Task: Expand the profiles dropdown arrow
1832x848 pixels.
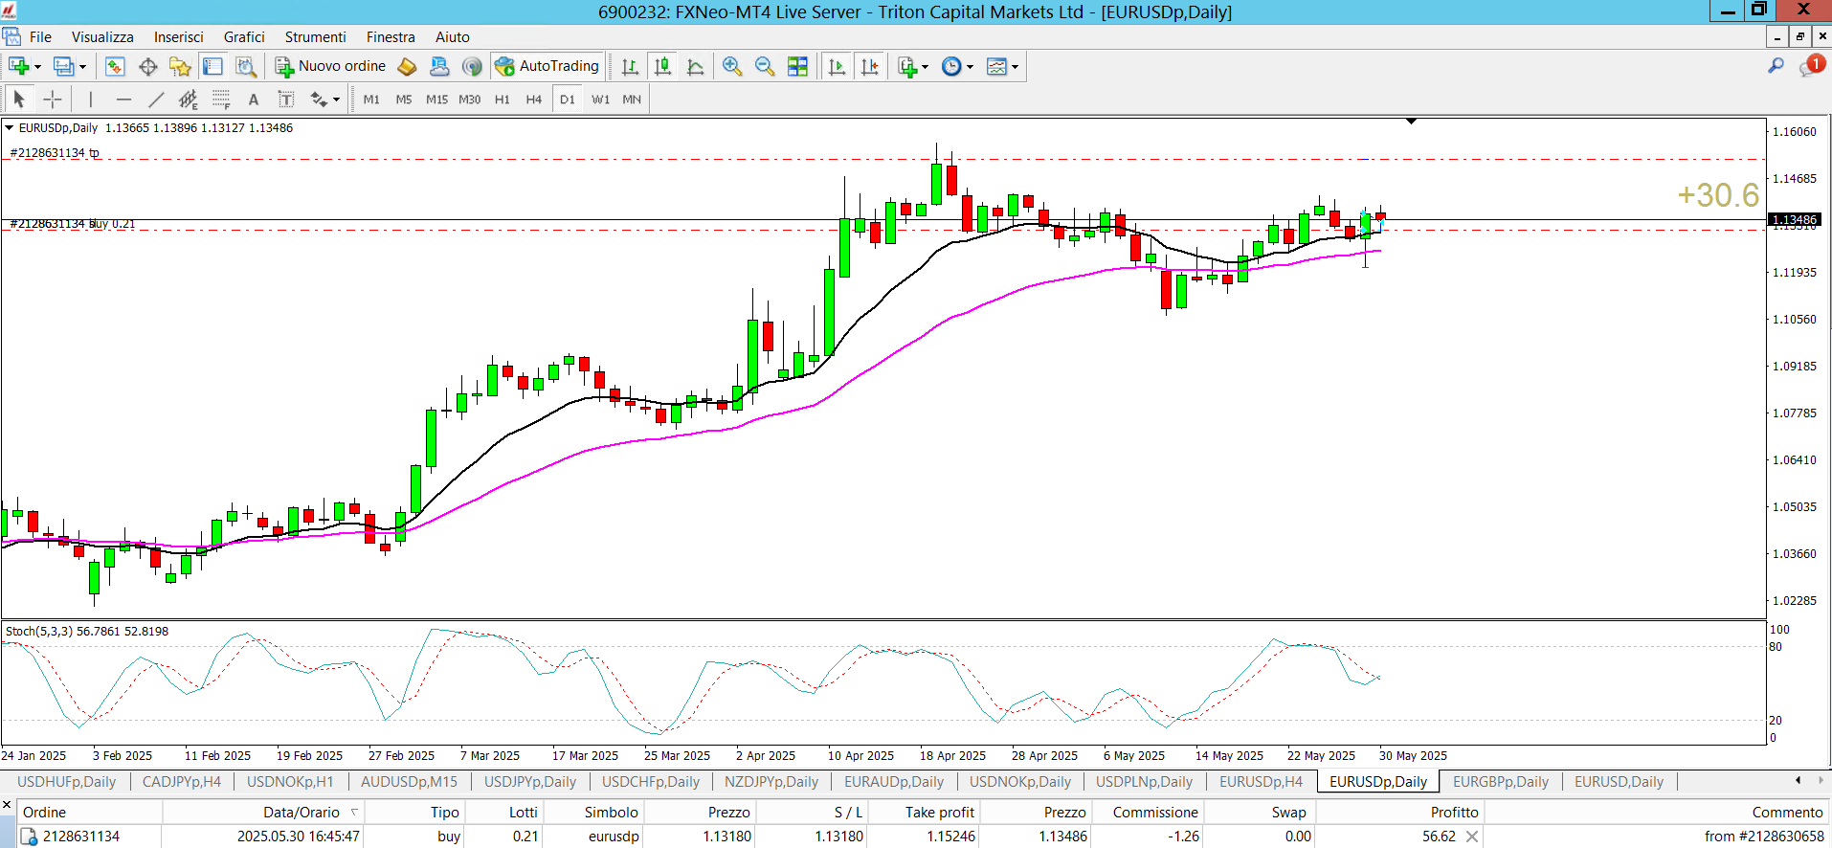Action: 82,67
